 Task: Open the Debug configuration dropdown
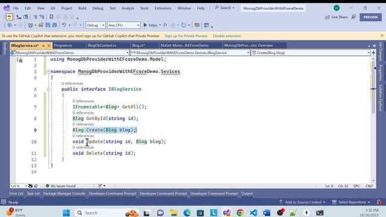(95, 25)
